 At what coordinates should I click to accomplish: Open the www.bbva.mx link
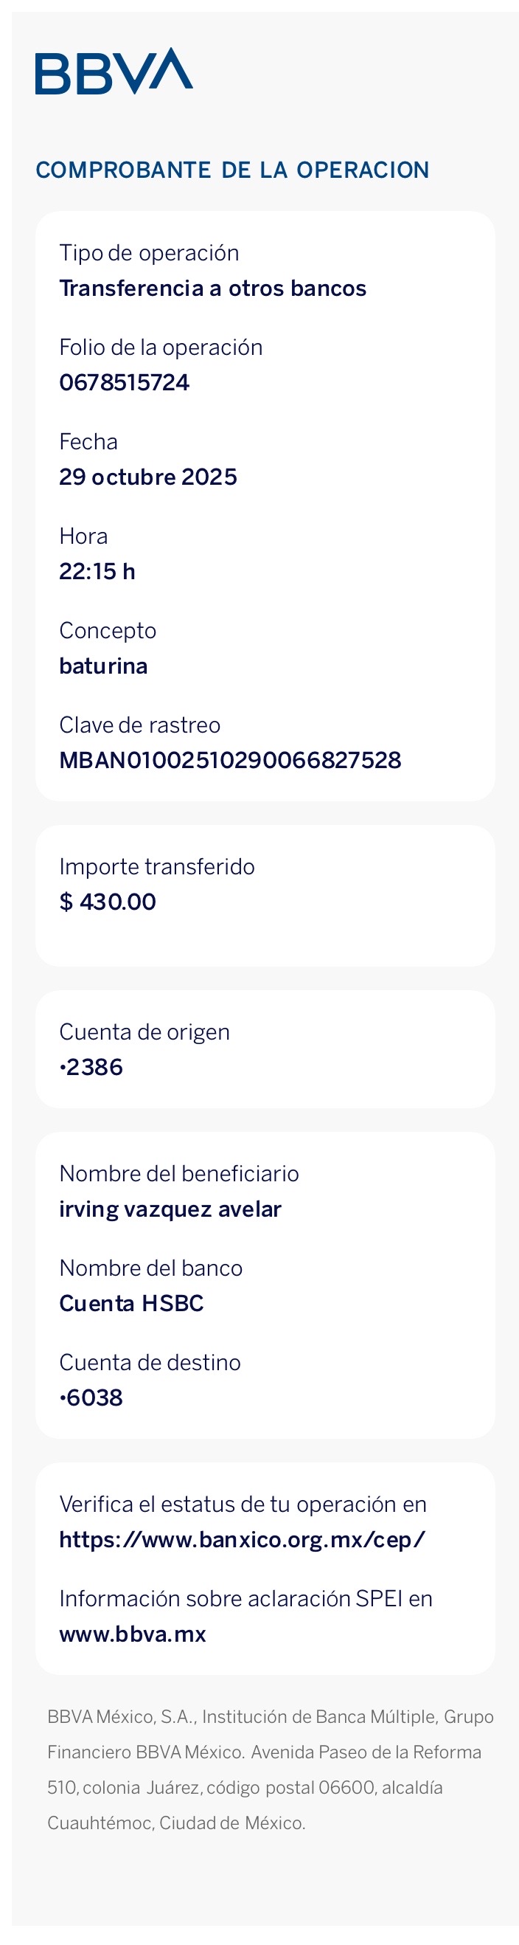point(133,1632)
